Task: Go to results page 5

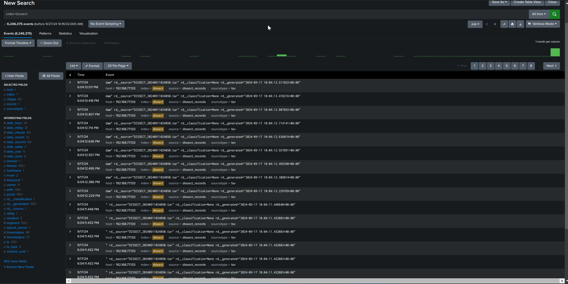Action: coord(506,66)
